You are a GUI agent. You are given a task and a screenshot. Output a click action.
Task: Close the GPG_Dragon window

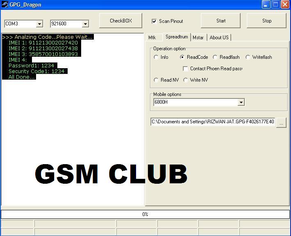click(x=285, y=4)
